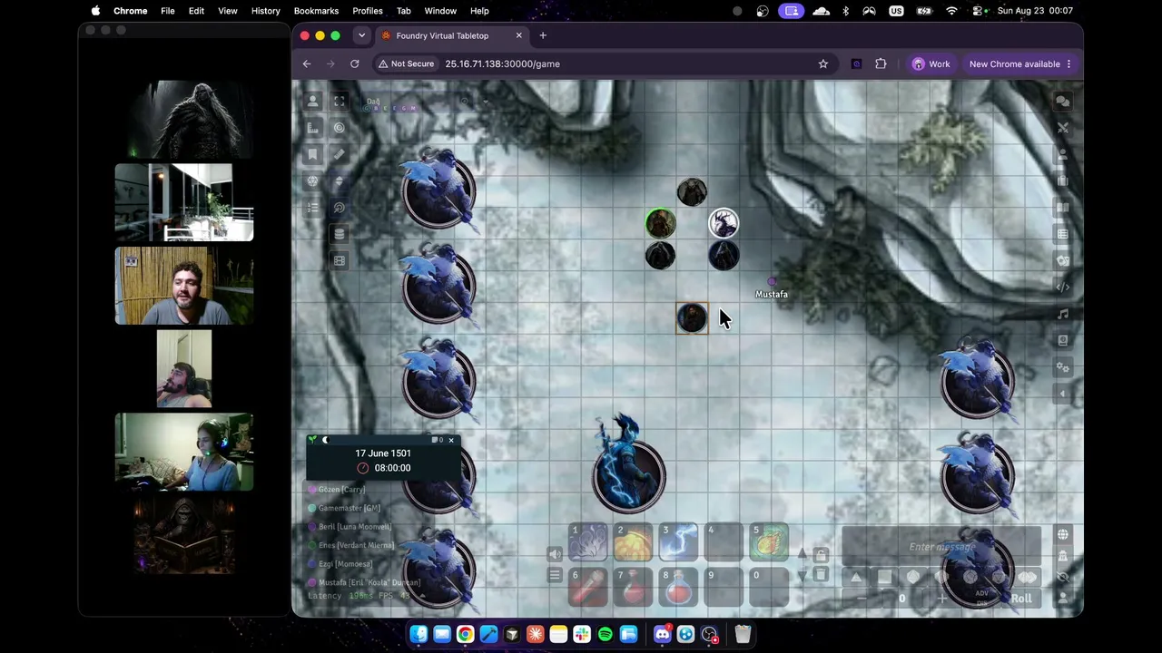Select the Gözen [Carry] player entry

pos(341,490)
